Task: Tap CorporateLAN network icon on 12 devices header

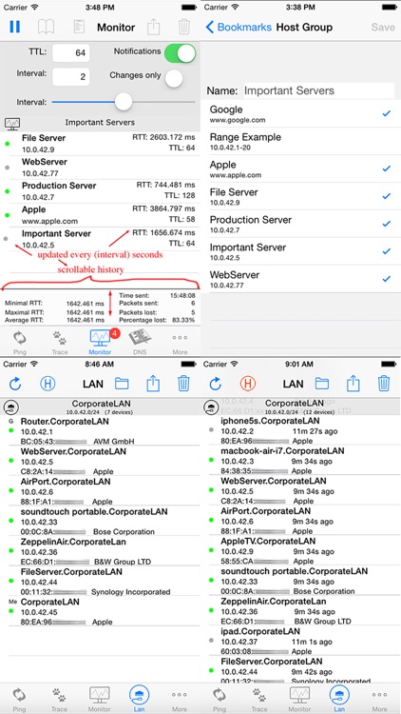Action: coord(210,407)
